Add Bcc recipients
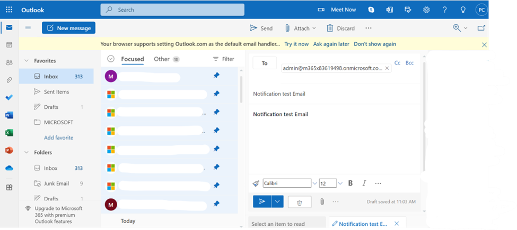 coord(409,63)
